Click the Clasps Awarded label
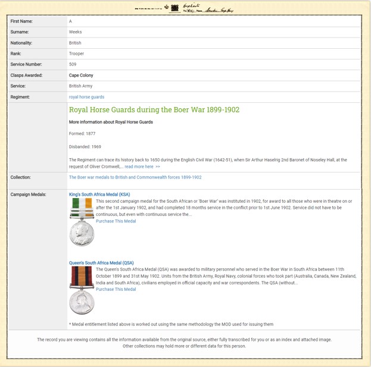 coord(26,75)
